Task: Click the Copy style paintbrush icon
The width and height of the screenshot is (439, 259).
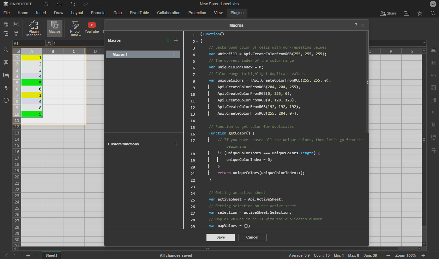Action: (16, 33)
